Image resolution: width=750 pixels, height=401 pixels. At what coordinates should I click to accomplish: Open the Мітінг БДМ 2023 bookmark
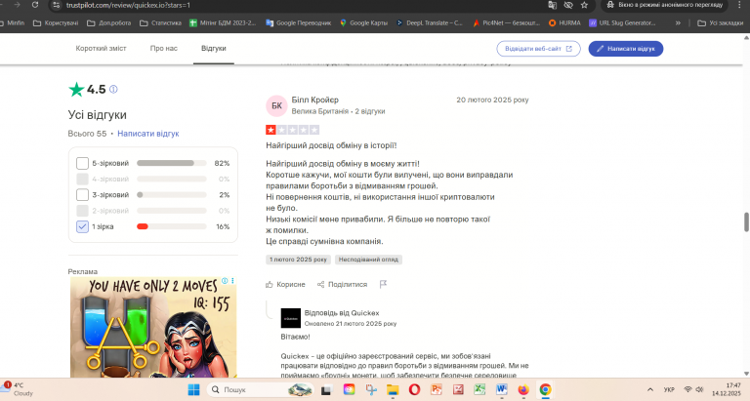tap(223, 22)
